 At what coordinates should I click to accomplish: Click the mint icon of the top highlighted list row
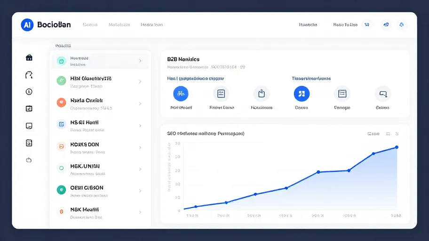coord(61,61)
